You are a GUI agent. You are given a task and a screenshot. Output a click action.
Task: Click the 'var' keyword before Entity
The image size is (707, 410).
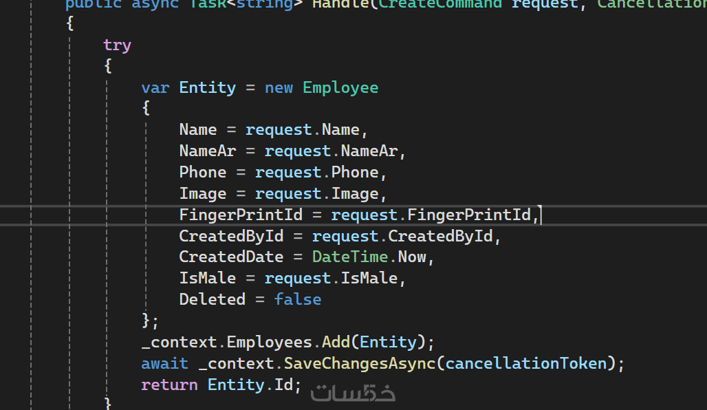155,88
